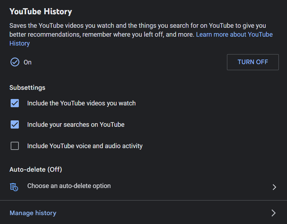Click the On status checkmark icon
The width and height of the screenshot is (287, 224).
click(x=15, y=62)
